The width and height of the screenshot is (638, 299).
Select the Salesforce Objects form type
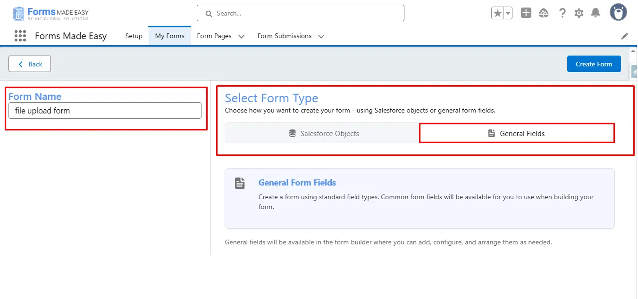323,133
